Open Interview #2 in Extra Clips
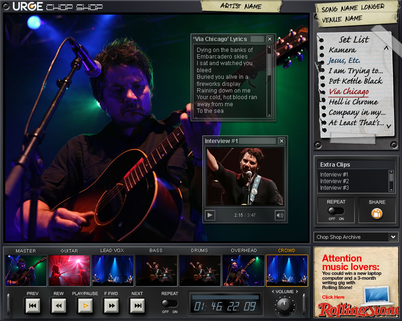Image resolution: width=402 pixels, height=321 pixels. [x=334, y=181]
